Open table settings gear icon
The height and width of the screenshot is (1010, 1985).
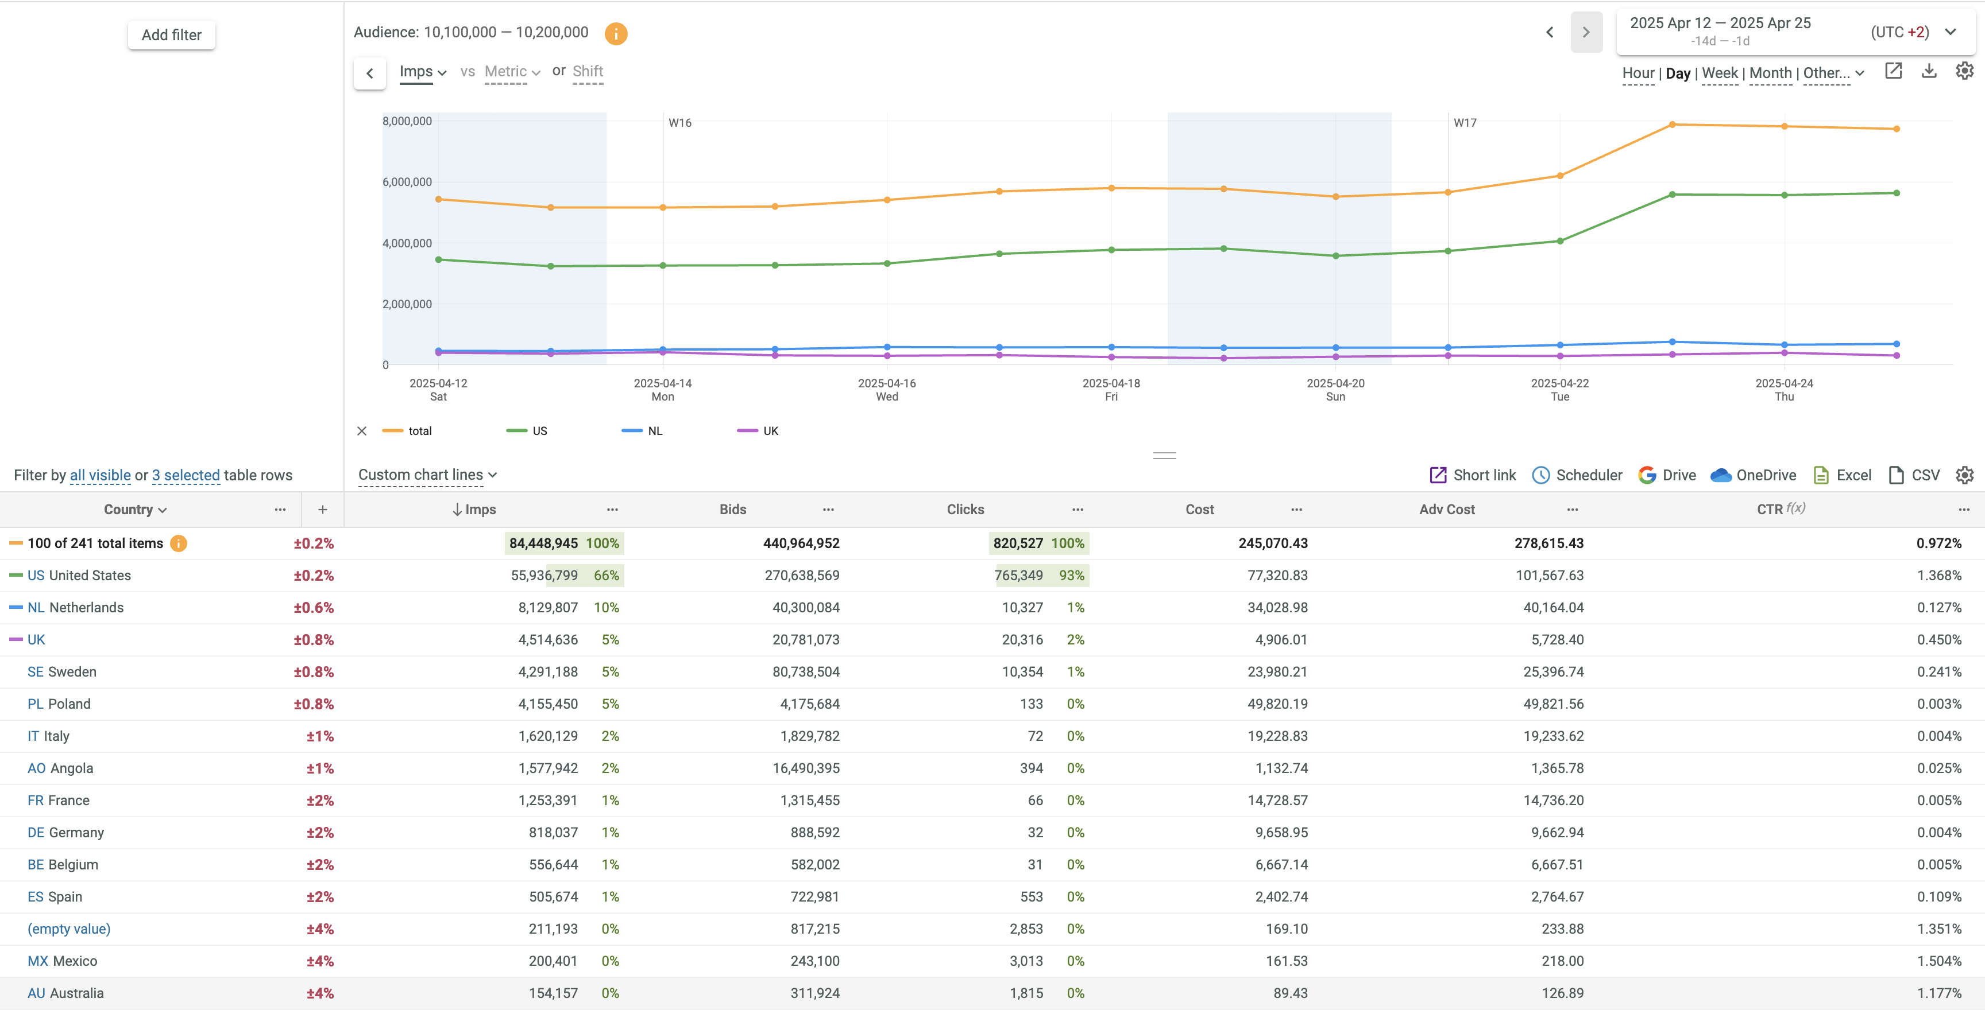point(1964,475)
